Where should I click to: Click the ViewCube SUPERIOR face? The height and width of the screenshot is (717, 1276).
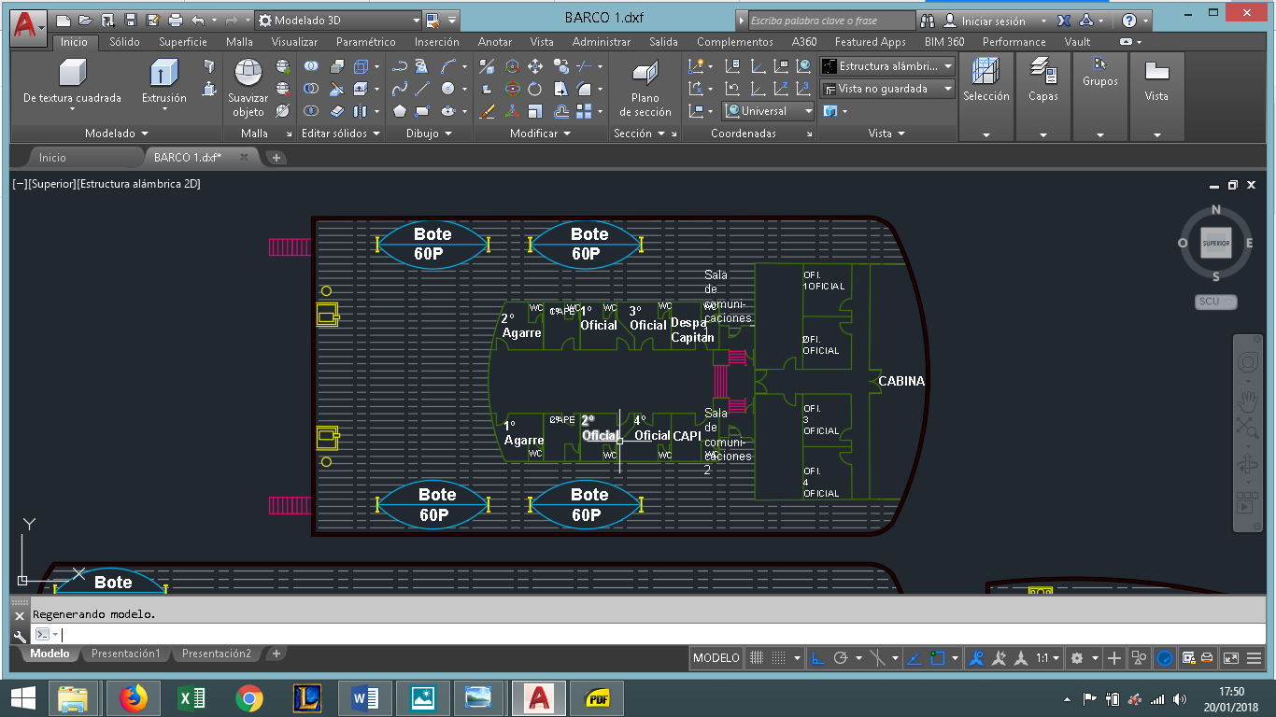pos(1215,244)
